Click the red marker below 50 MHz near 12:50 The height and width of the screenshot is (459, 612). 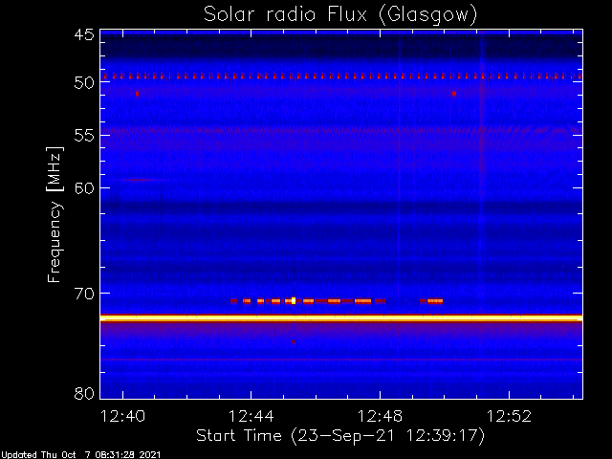[454, 94]
